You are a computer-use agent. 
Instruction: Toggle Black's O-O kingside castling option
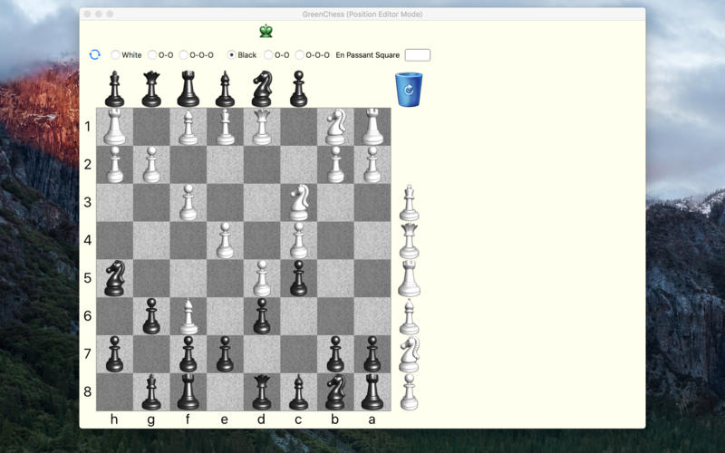pos(268,55)
